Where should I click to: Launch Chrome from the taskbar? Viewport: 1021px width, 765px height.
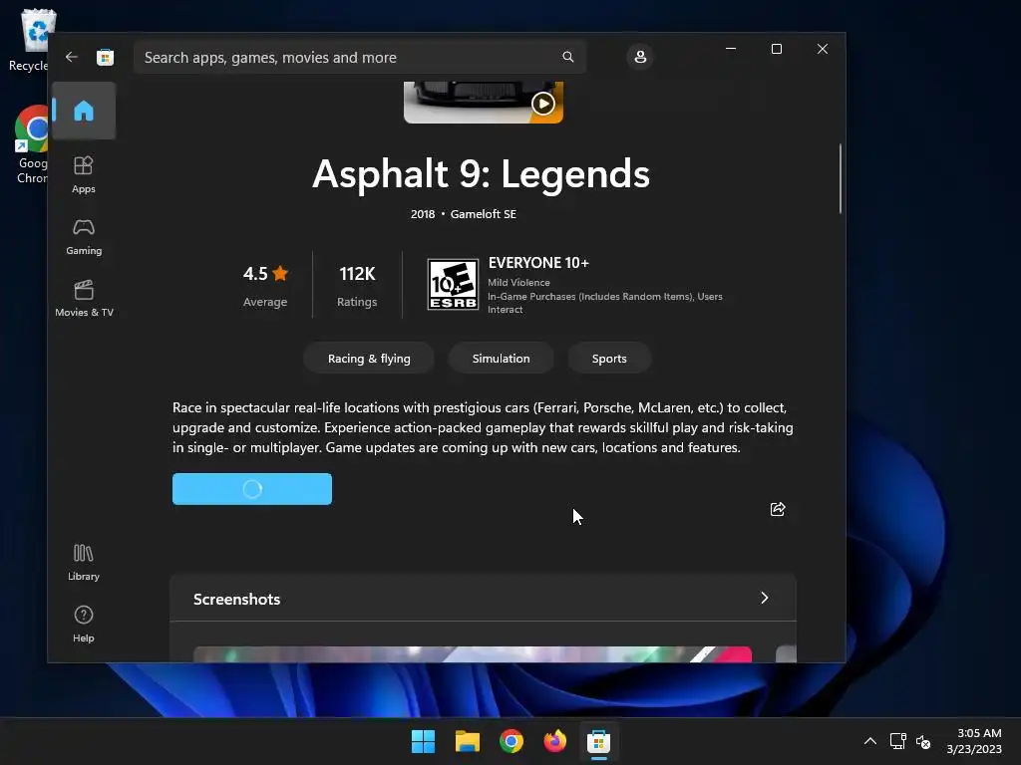coord(511,741)
